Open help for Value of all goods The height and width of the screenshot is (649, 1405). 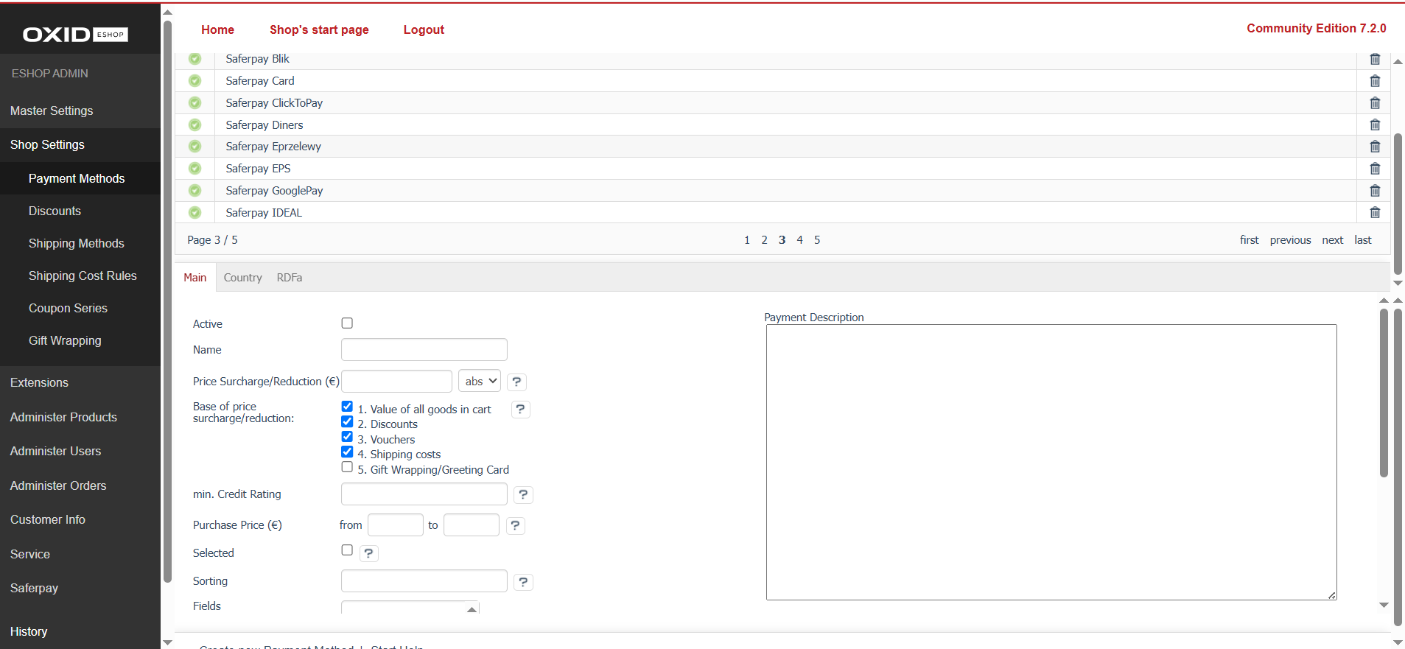520,409
